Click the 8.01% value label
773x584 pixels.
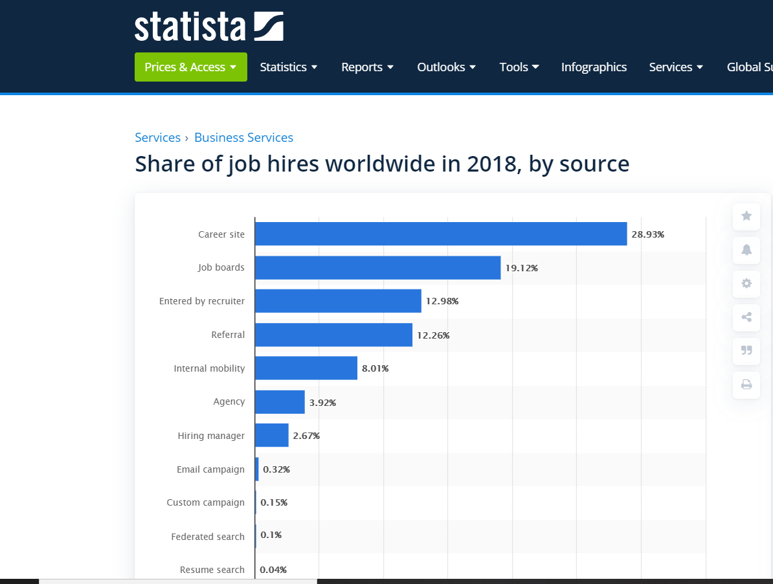click(375, 368)
